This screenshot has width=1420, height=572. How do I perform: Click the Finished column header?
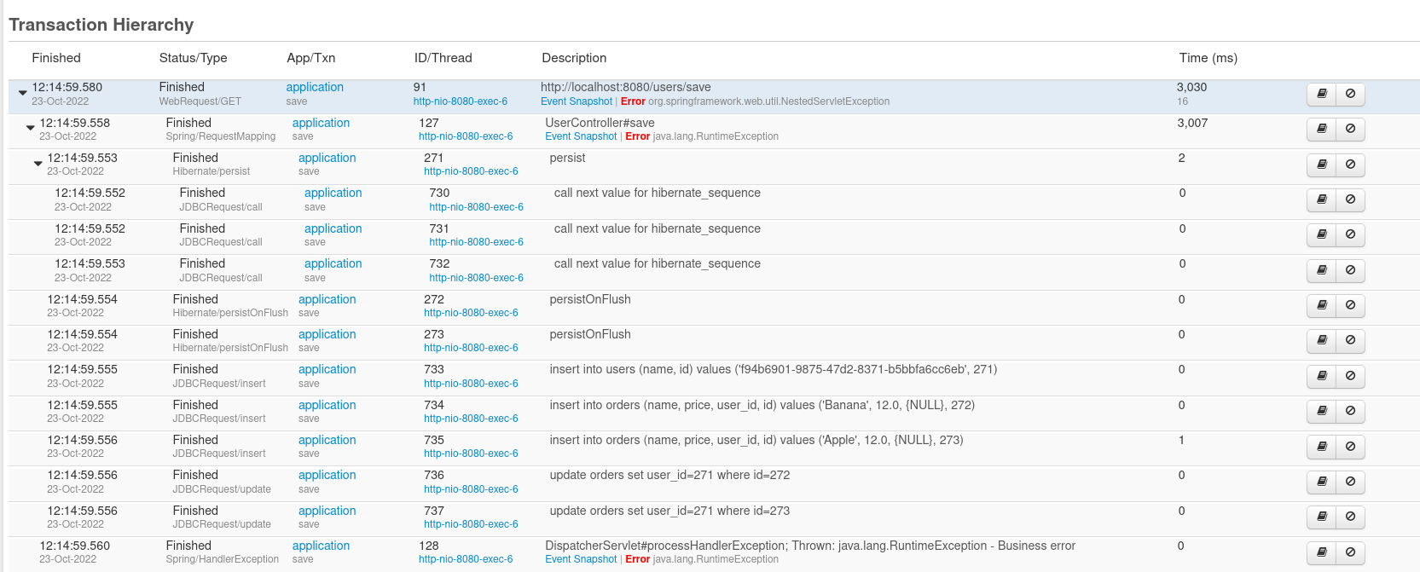point(56,58)
